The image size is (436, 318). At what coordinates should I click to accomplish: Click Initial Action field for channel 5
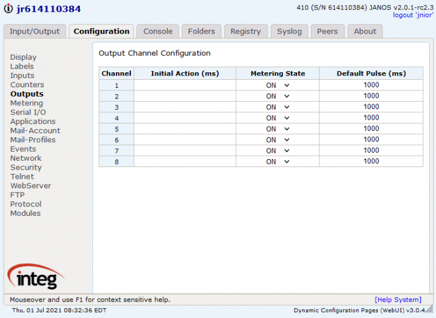(x=185, y=129)
